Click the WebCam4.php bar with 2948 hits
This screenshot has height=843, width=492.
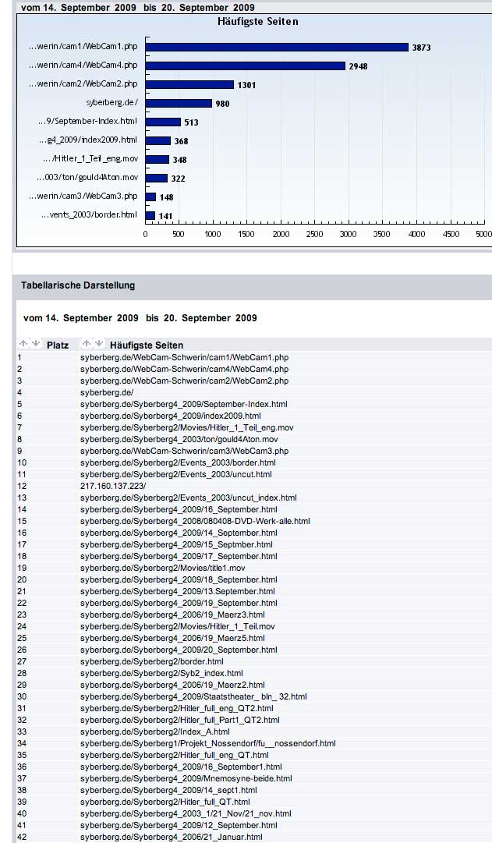[x=245, y=66]
